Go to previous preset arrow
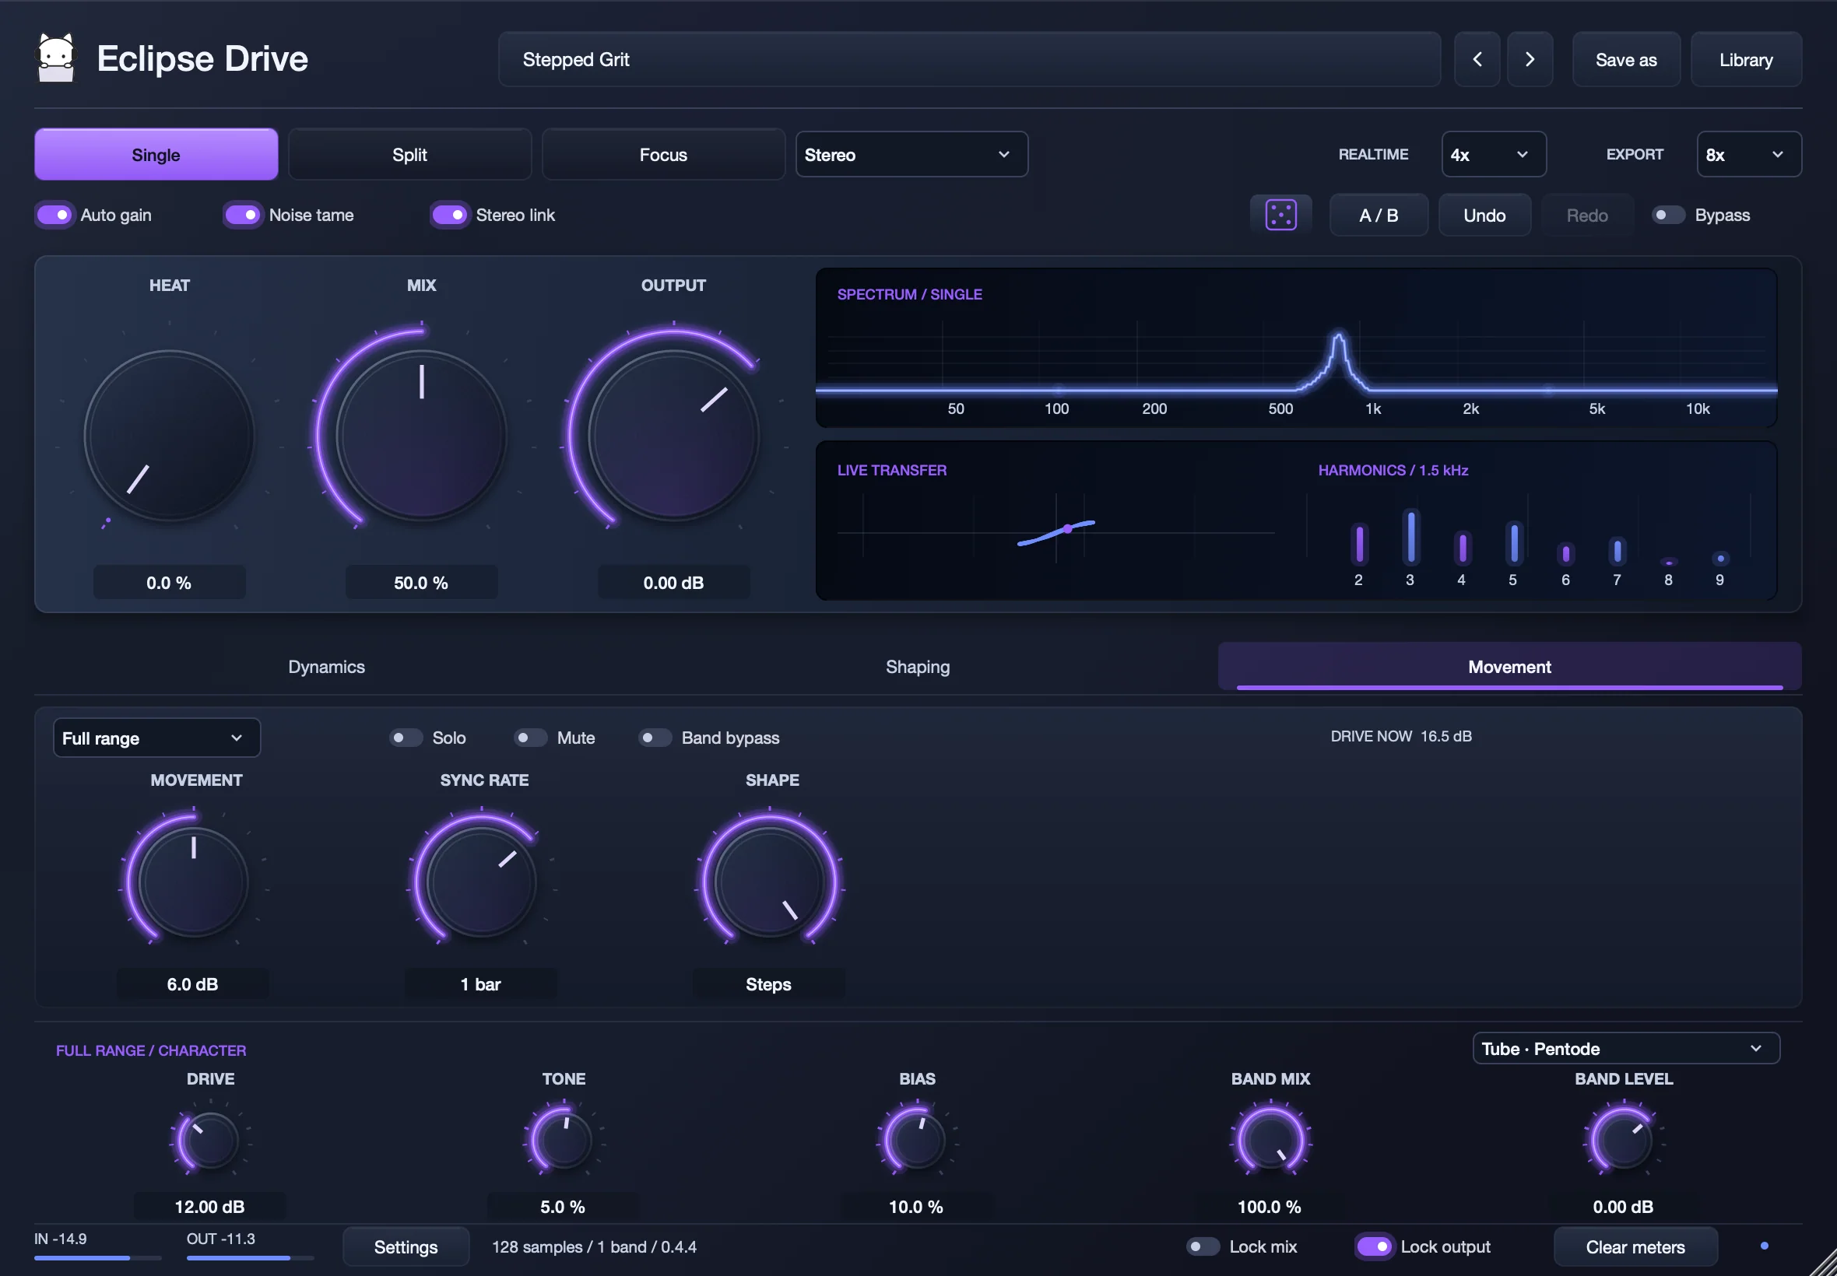Image resolution: width=1837 pixels, height=1276 pixels. [x=1477, y=59]
